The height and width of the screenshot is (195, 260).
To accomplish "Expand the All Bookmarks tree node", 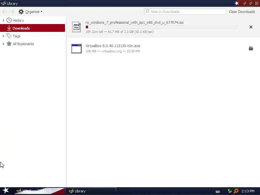I will tap(3, 44).
